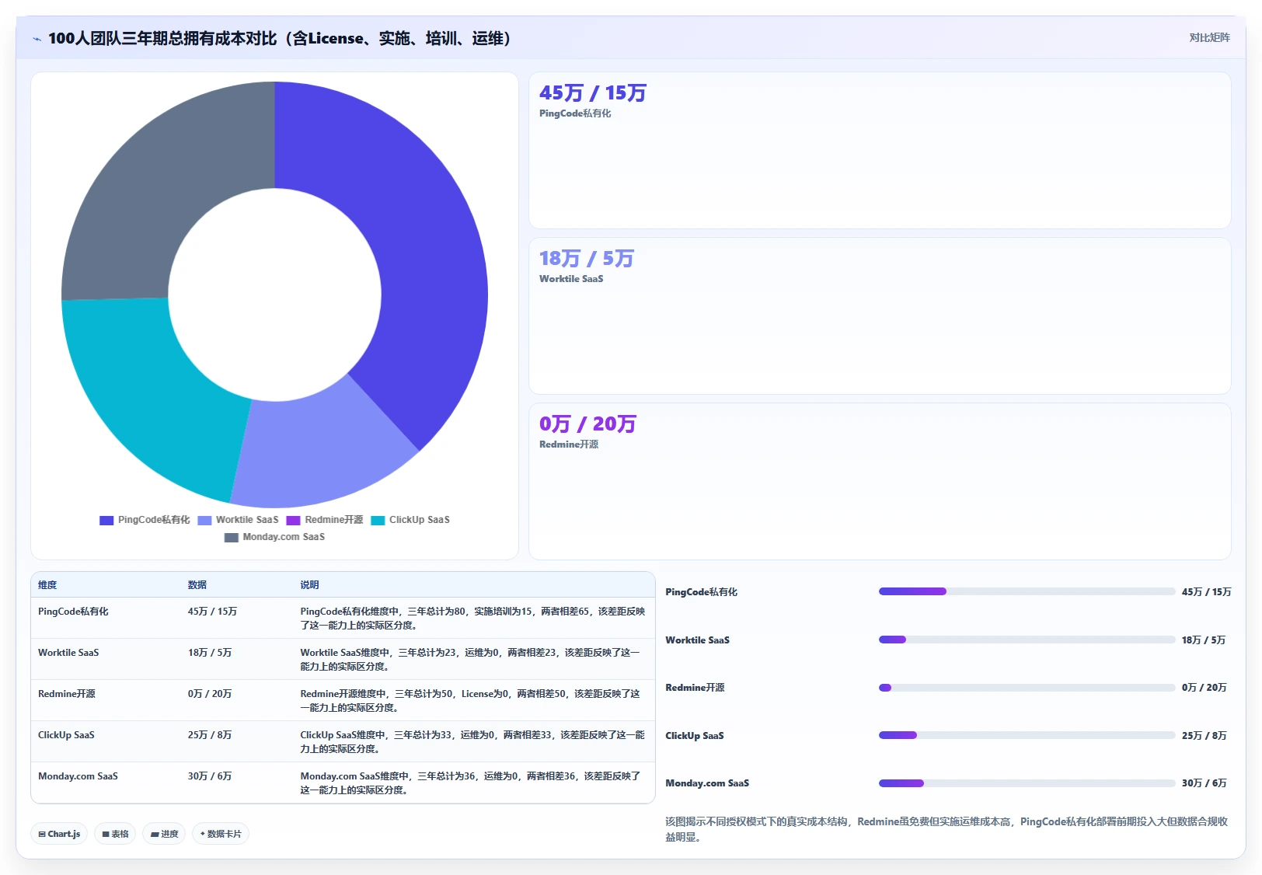Click the PingCode私有化 progress bar

coord(1027,591)
